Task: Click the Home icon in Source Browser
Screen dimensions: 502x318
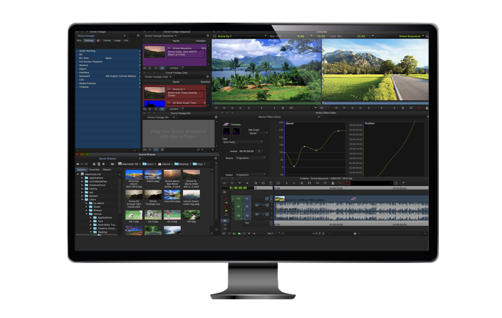Action: 94,164
